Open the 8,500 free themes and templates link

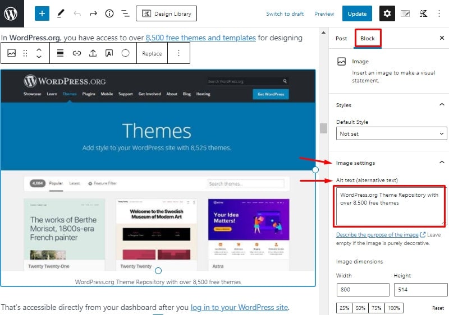tap(200, 38)
